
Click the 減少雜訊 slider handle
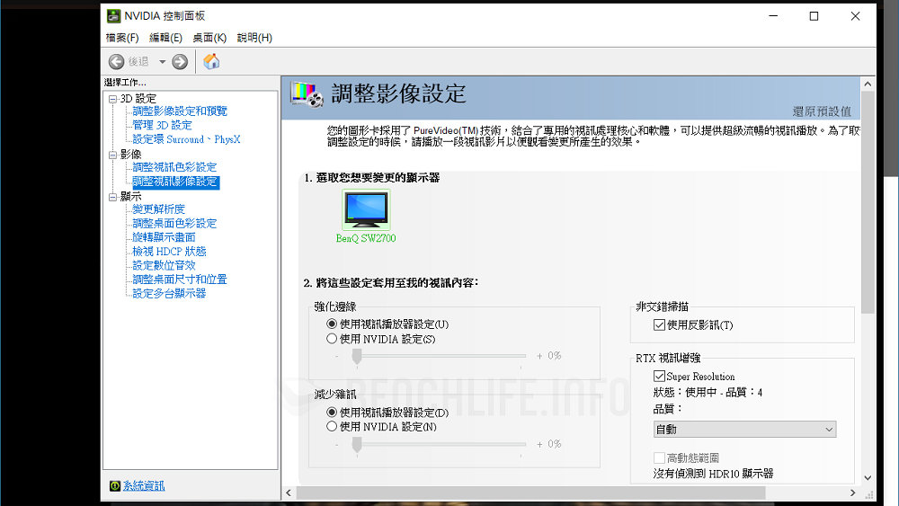tap(357, 444)
